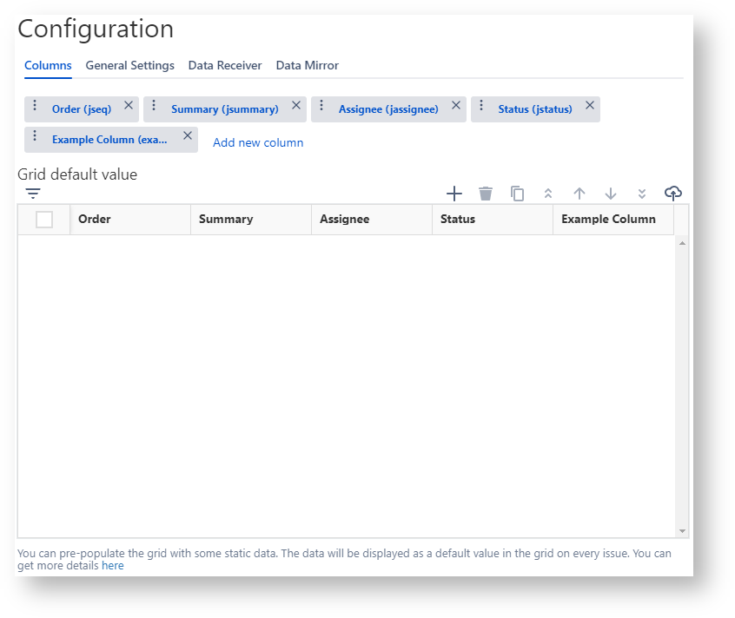The height and width of the screenshot is (618, 735).
Task: Switch to the General Settings tab
Action: coord(129,66)
